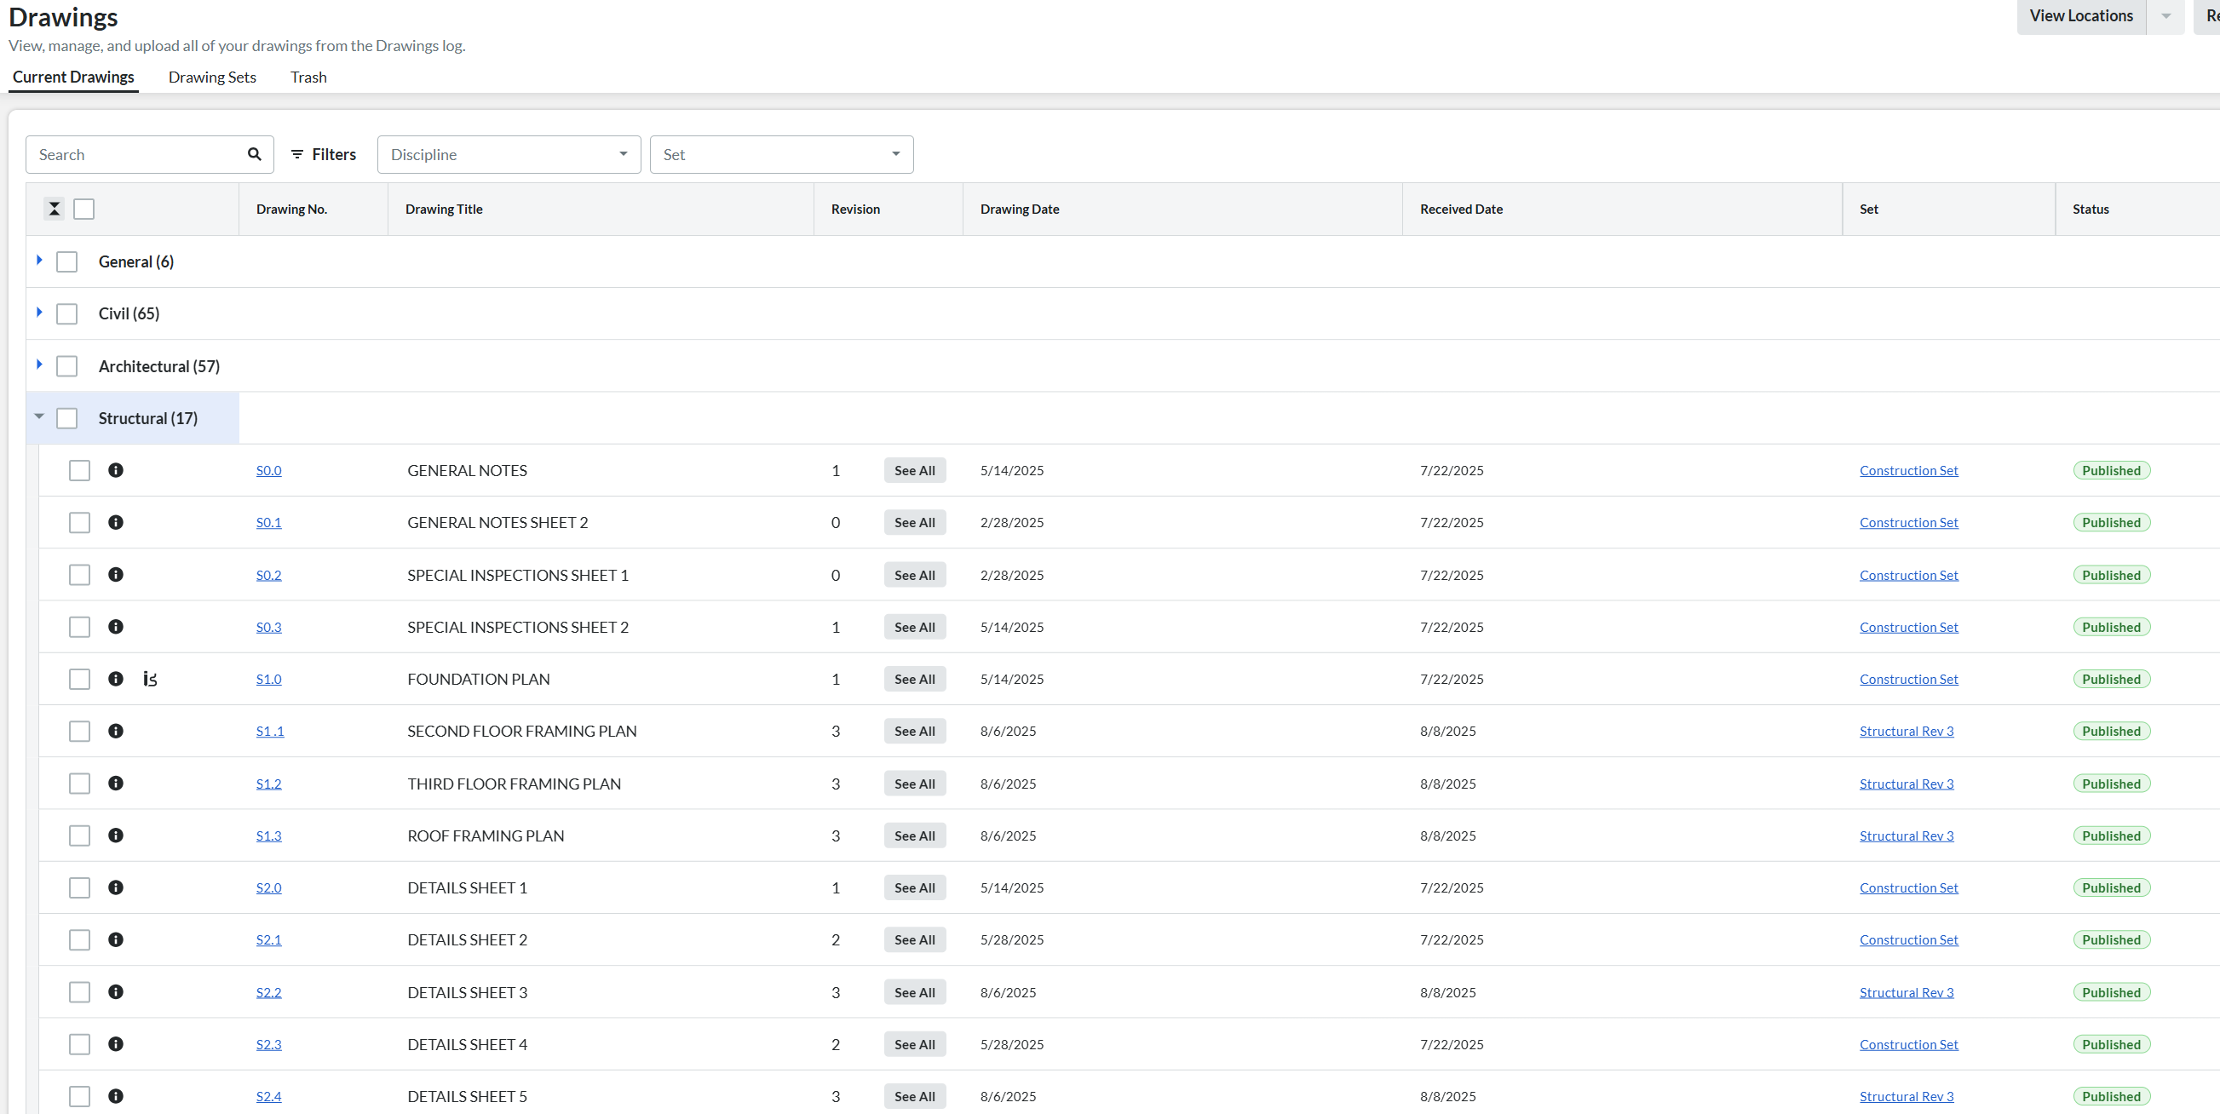Open Structural Rev 3 link for S1.2
The height and width of the screenshot is (1114, 2220).
[1907, 784]
